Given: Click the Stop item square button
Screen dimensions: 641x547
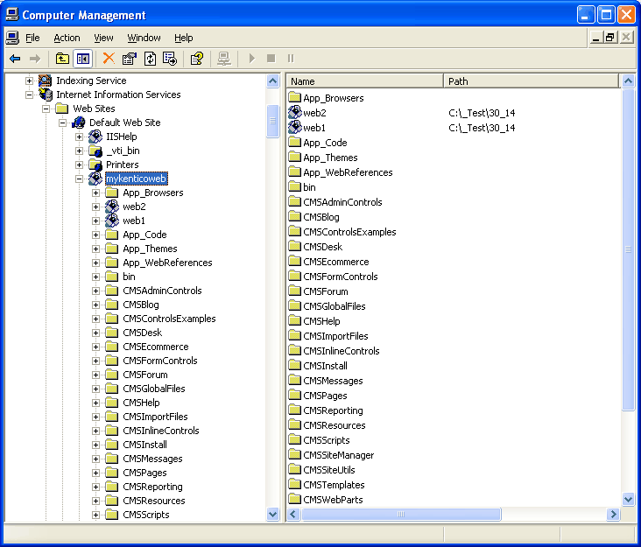Looking at the screenshot, I should coord(271,59).
